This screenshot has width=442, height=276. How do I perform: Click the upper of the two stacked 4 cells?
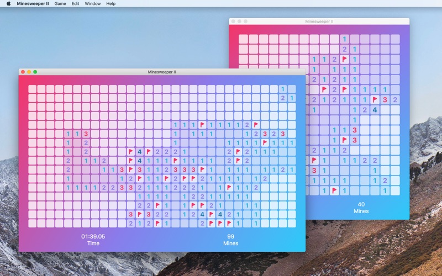pos(140,152)
